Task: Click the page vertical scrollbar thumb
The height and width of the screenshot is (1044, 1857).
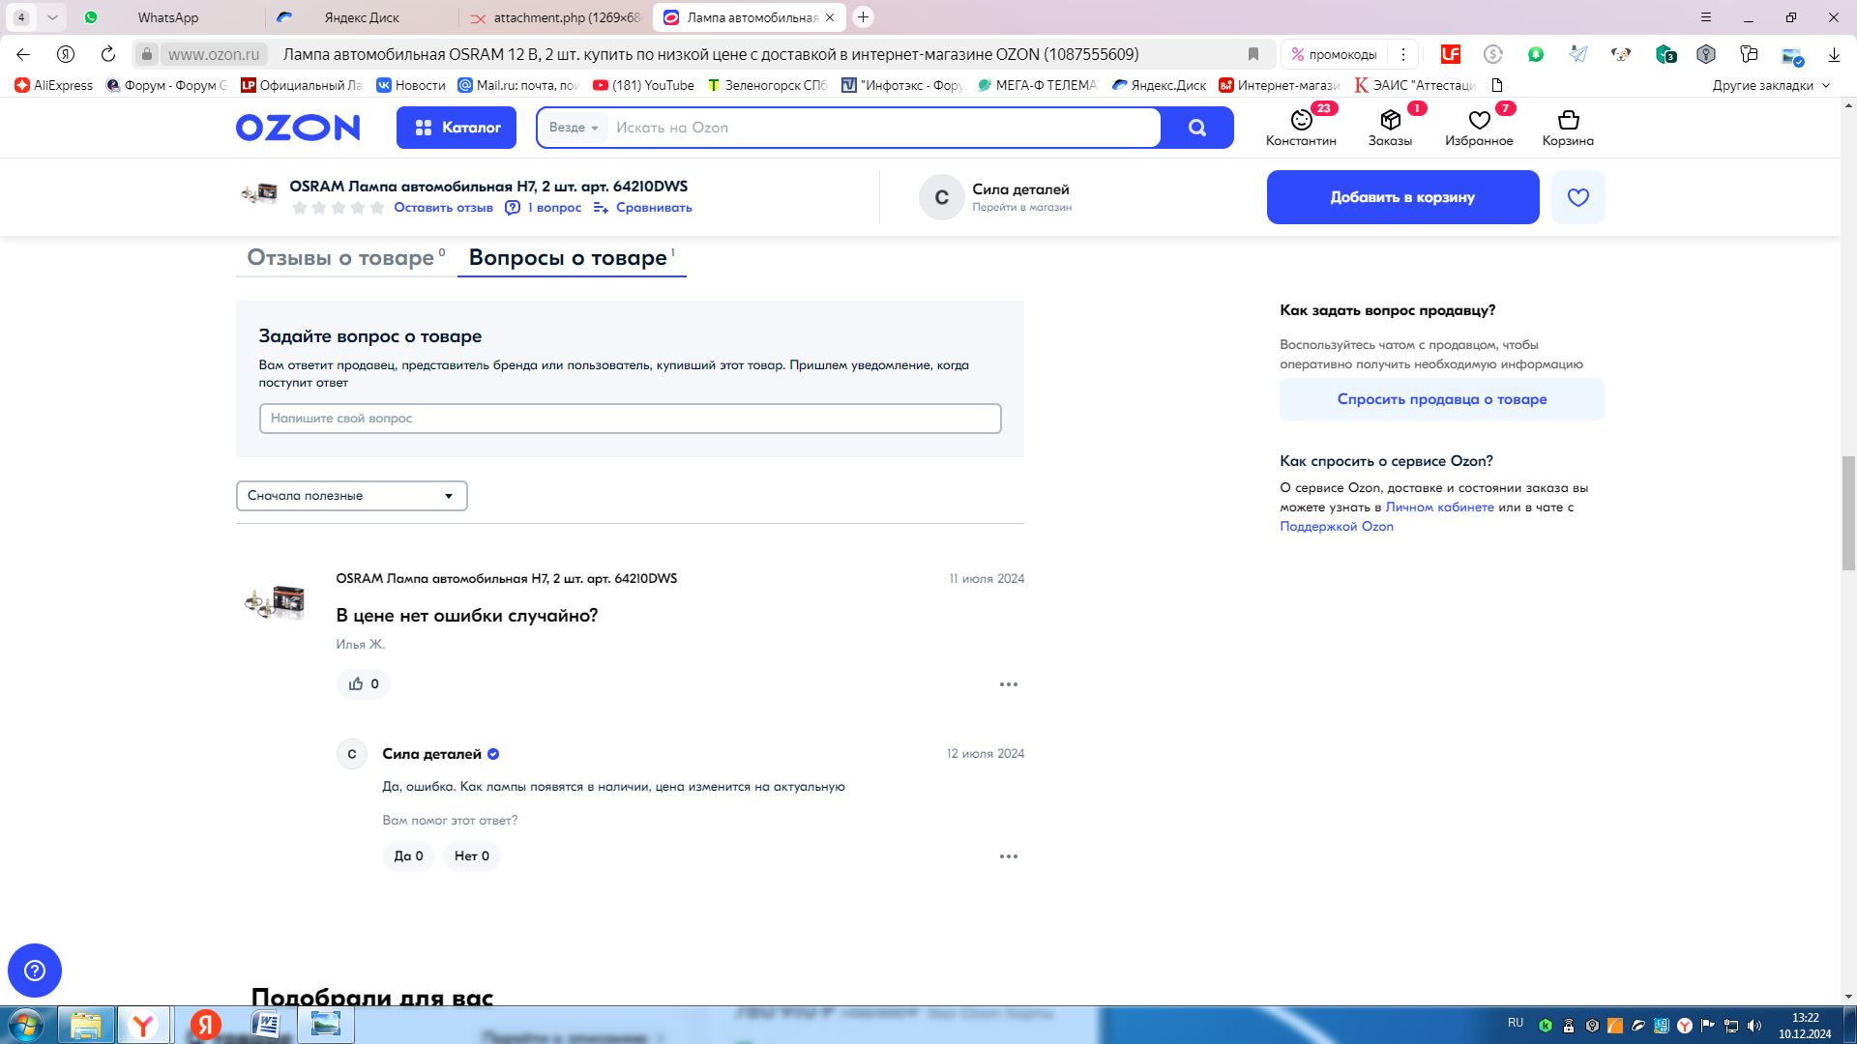Action: pos(1848,513)
